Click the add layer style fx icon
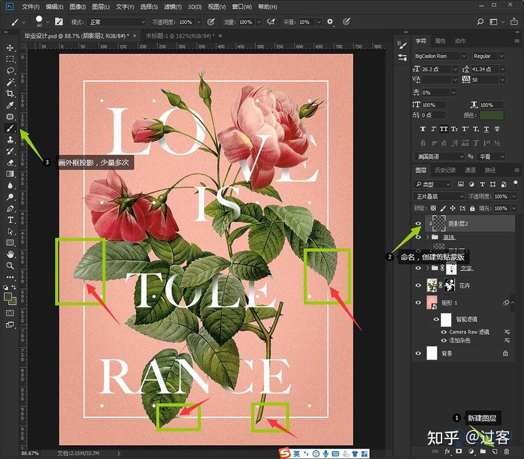 point(447,451)
